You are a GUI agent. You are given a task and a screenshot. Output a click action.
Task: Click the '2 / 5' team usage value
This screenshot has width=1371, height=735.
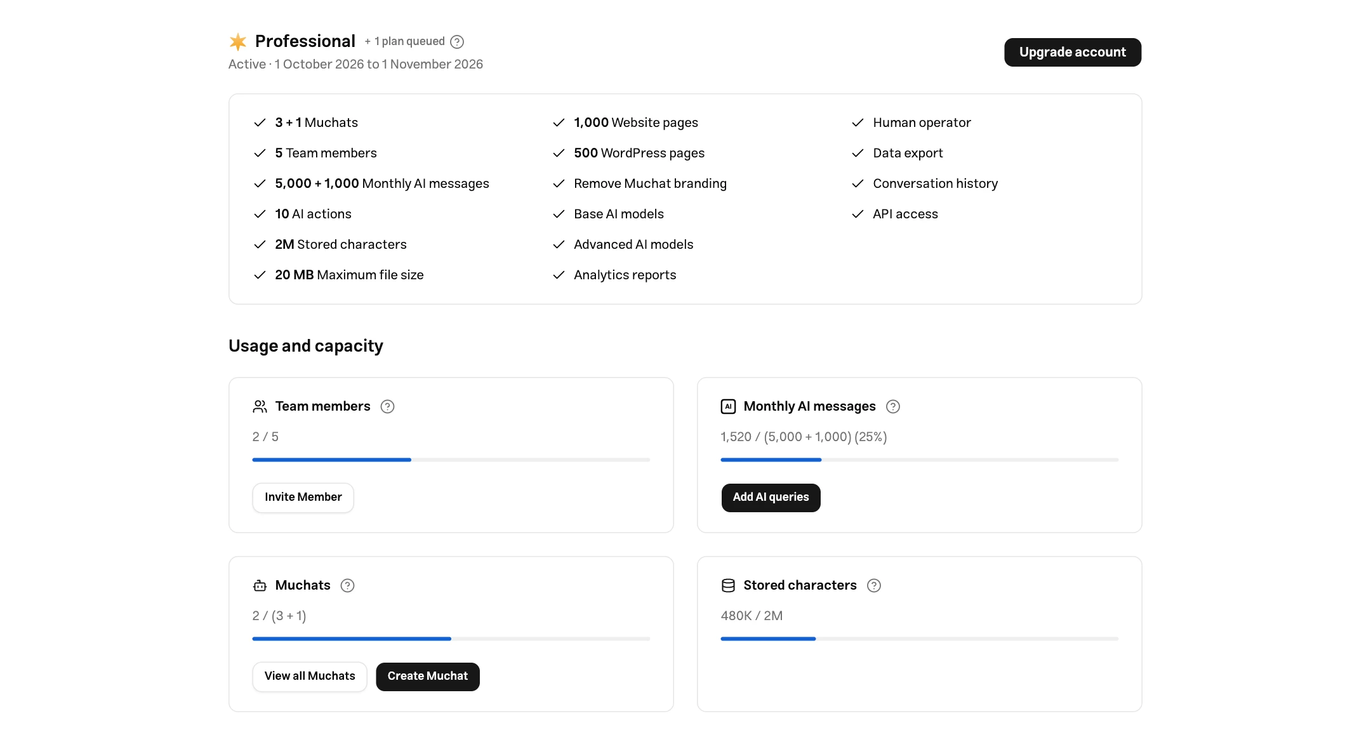(x=265, y=437)
